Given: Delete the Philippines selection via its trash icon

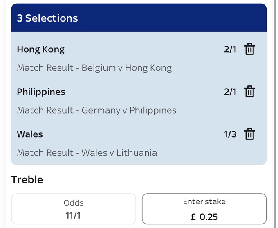Looking at the screenshot, I should coord(250,92).
